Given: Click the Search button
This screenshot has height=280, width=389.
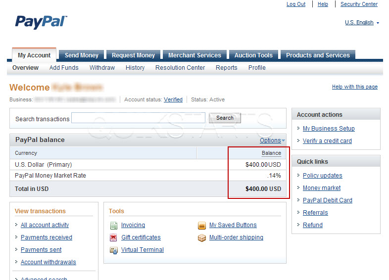Looking at the screenshot, I should (225, 118).
